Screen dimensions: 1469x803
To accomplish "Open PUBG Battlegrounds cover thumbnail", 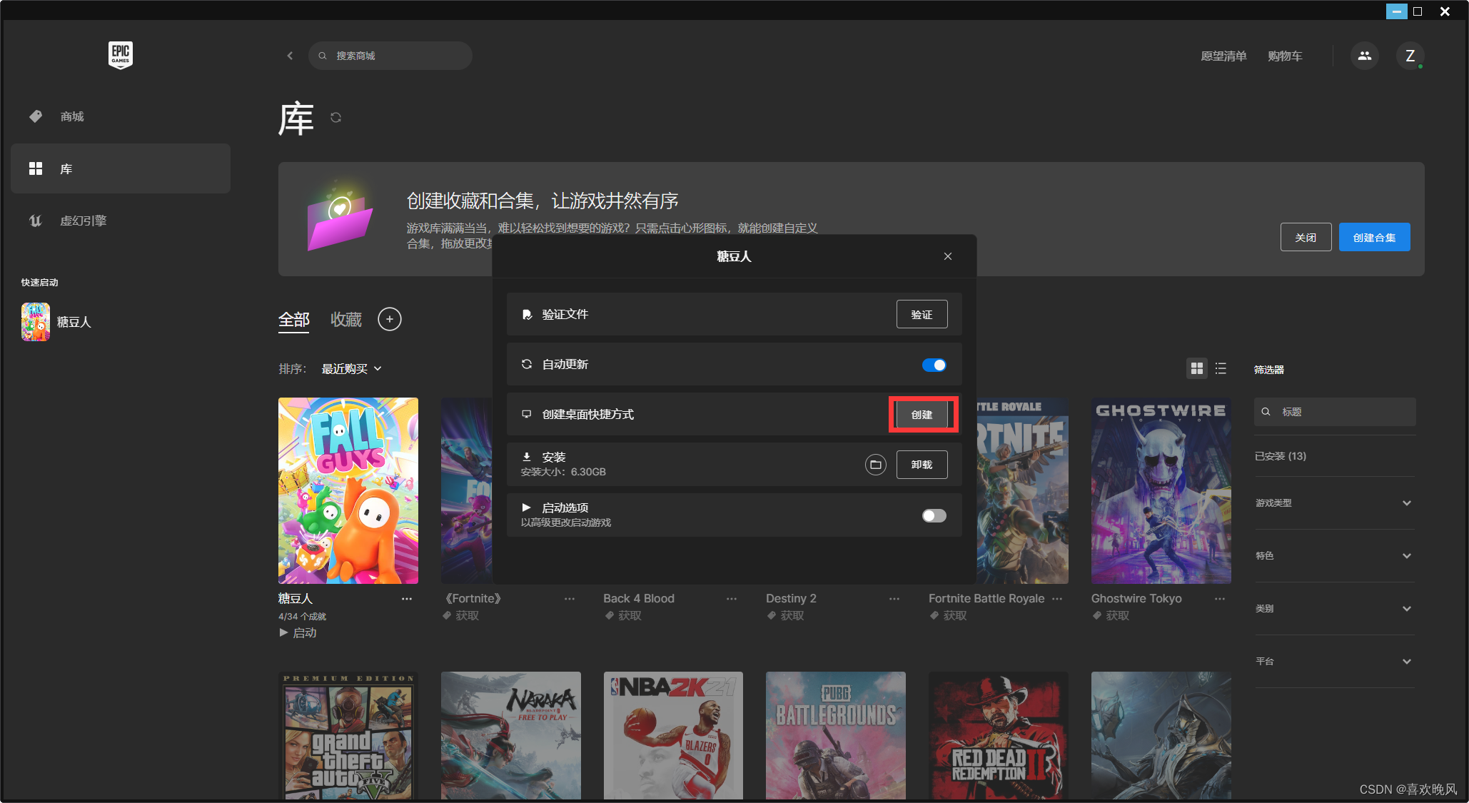I will 836,735.
